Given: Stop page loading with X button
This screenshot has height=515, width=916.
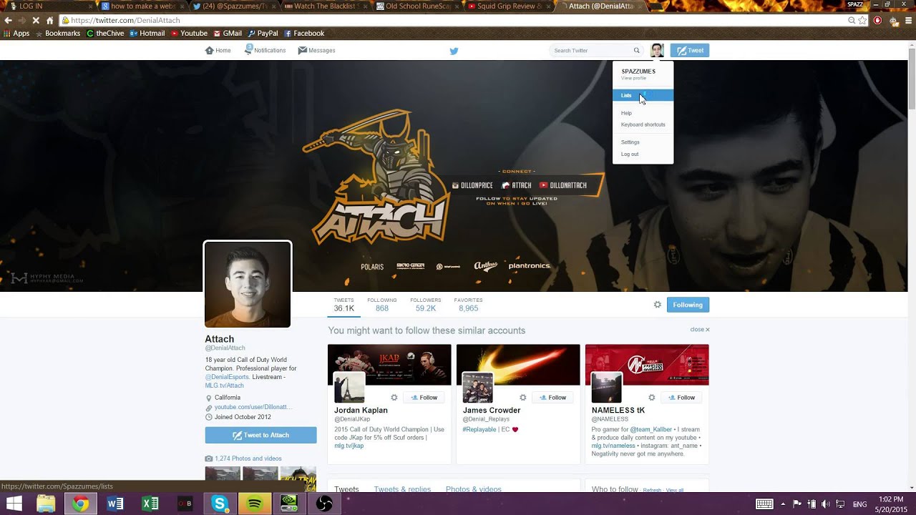Looking at the screenshot, I should pos(36,21).
